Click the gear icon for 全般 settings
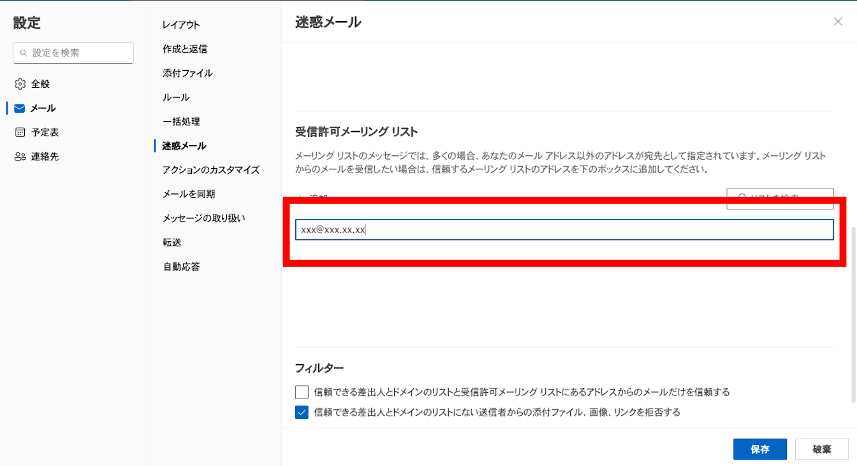This screenshot has height=466, width=857. (x=20, y=84)
